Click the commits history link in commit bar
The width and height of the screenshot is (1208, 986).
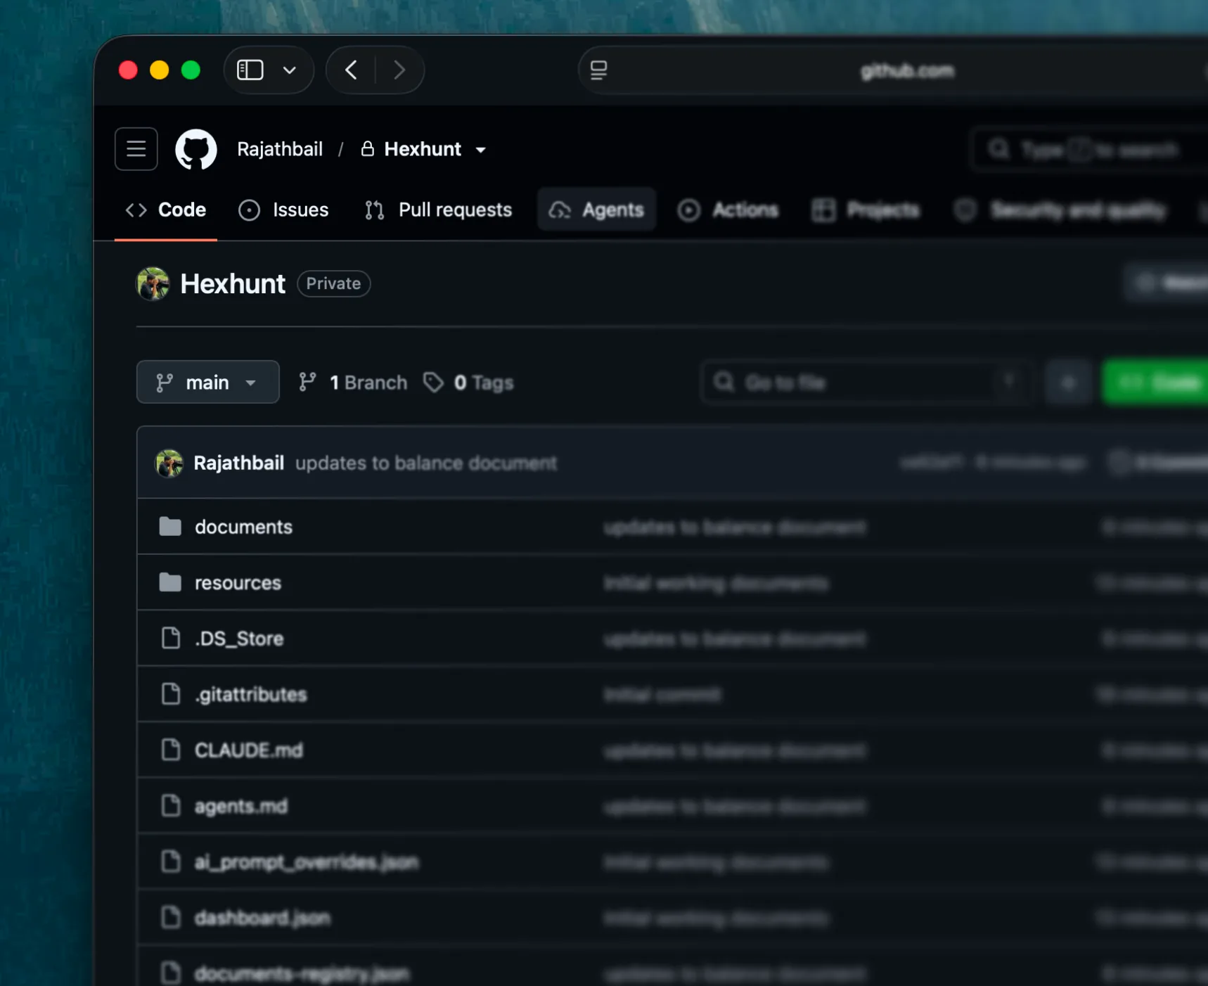coord(1157,463)
